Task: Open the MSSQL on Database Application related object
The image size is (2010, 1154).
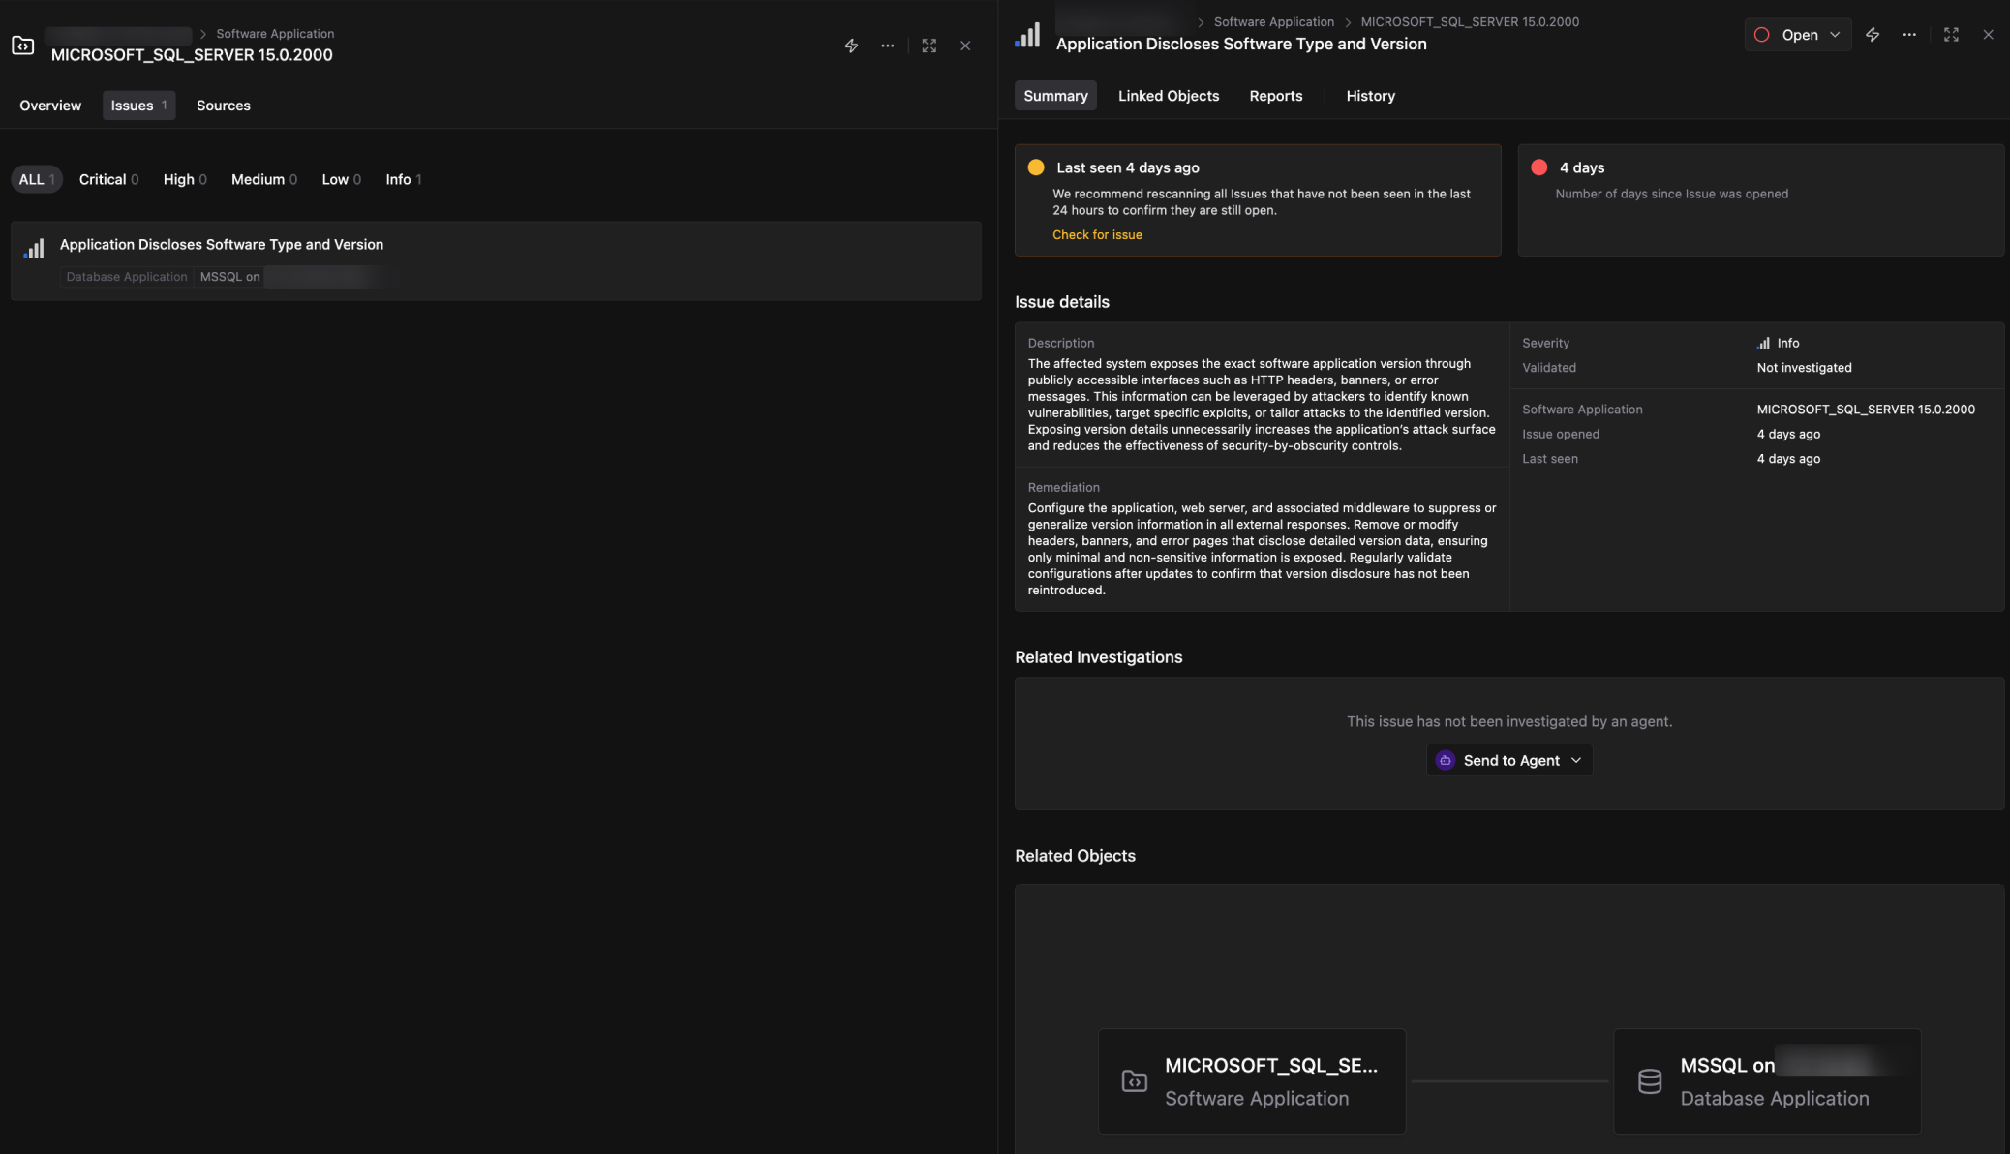Action: point(1767,1081)
